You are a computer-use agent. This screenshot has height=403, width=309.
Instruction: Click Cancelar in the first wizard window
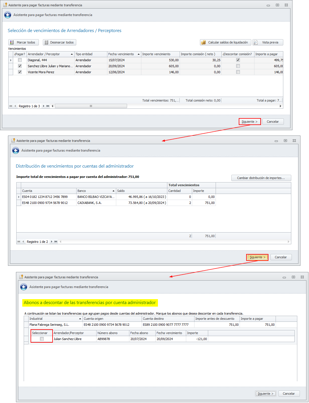(273, 122)
